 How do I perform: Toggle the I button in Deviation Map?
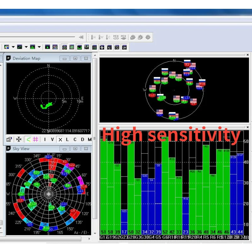[45, 140]
